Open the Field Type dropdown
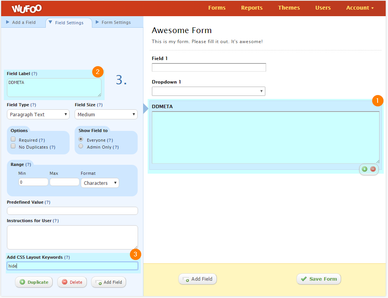388x298 pixels. 38,114
